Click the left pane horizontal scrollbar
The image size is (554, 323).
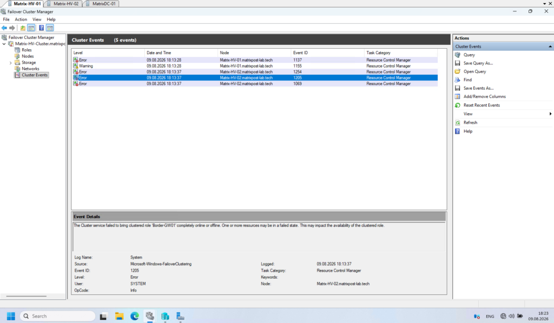pos(26,296)
